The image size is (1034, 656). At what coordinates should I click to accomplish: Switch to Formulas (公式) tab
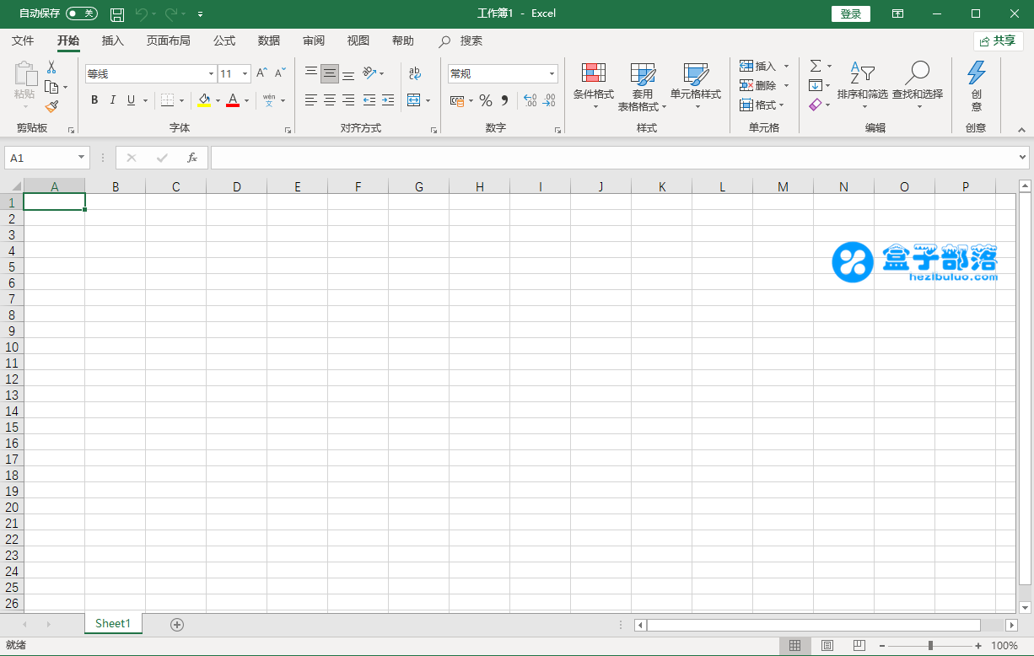224,40
